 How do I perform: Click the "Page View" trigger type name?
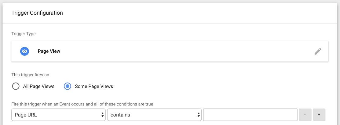pos(49,51)
